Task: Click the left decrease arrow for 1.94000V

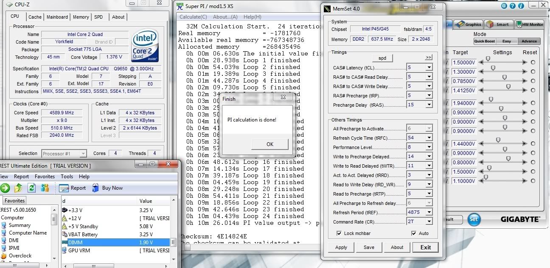Action: click(x=481, y=103)
